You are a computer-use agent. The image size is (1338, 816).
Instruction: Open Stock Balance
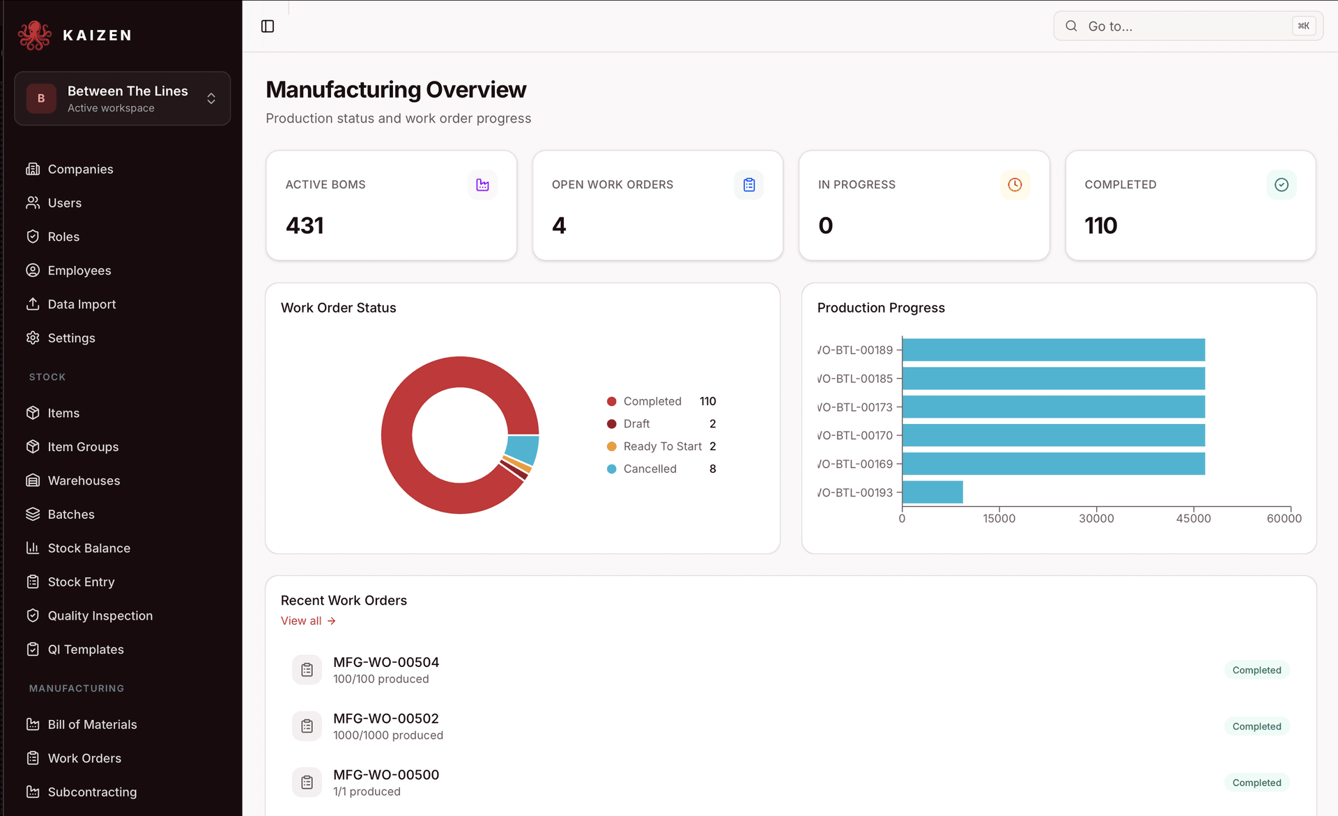pyautogui.click(x=89, y=548)
